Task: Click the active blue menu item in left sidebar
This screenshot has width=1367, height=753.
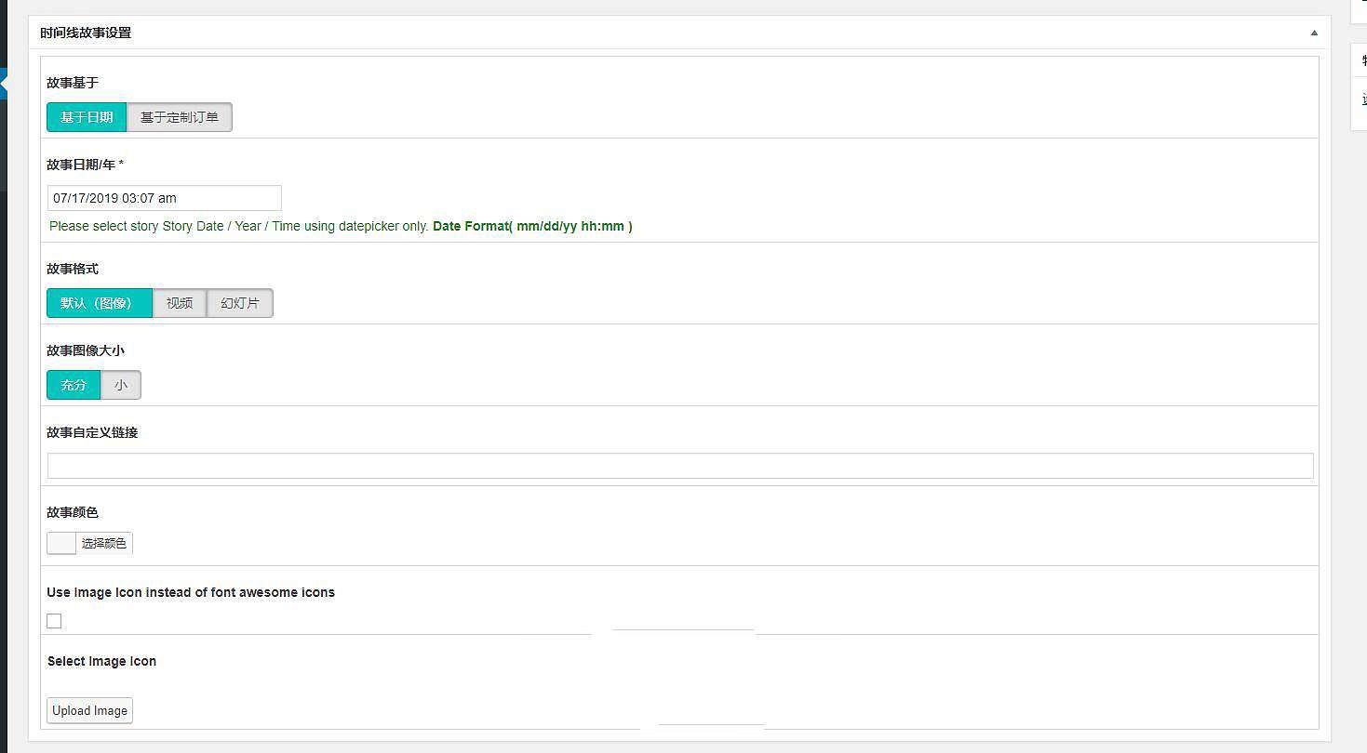Action: [x=3, y=84]
